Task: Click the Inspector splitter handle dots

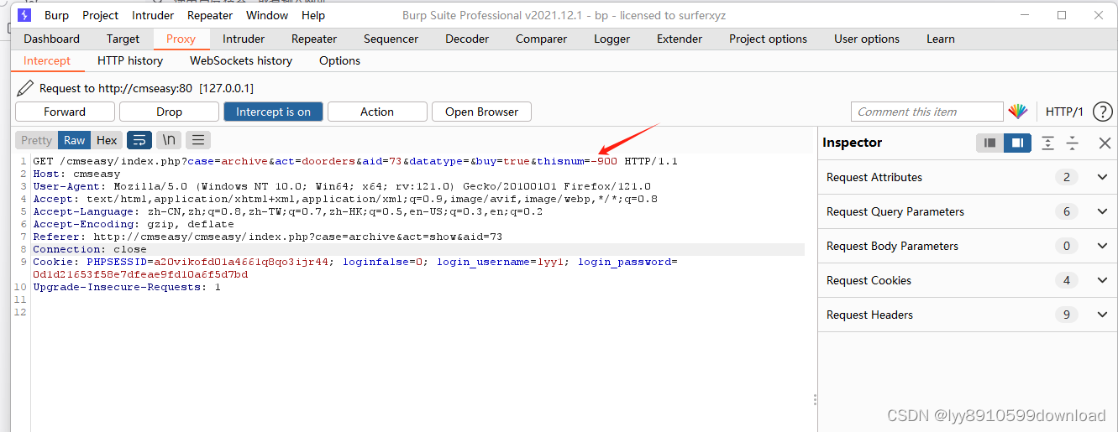Action: click(815, 400)
